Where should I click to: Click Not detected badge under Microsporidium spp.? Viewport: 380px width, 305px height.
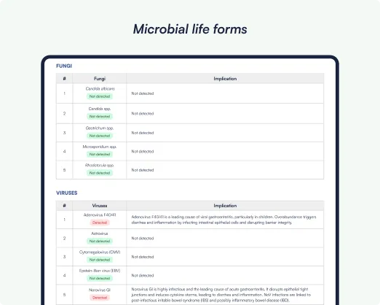pyautogui.click(x=100, y=154)
